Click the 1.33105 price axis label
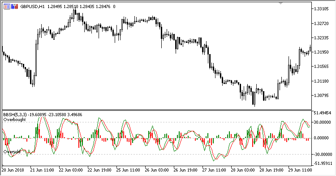 click(321, 9)
